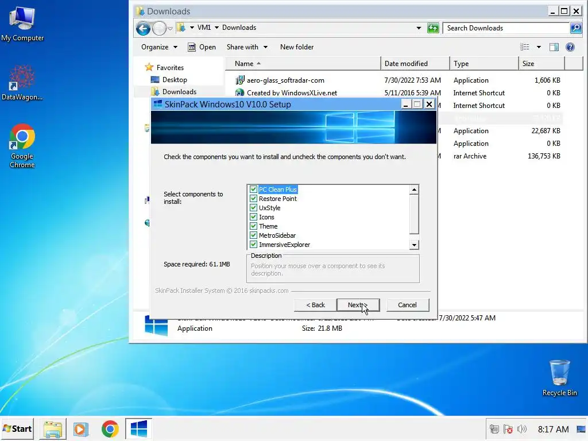
Task: Click Open in the Explorer toolbar
Action: tap(202, 47)
